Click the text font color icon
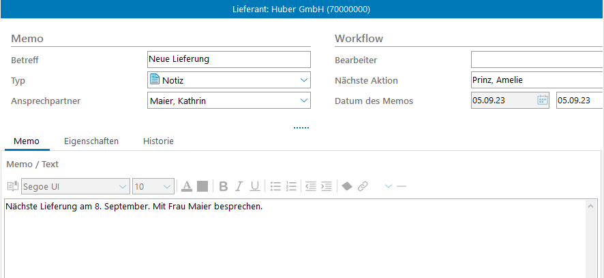Viewport: 604px width, 278px height. click(x=187, y=186)
